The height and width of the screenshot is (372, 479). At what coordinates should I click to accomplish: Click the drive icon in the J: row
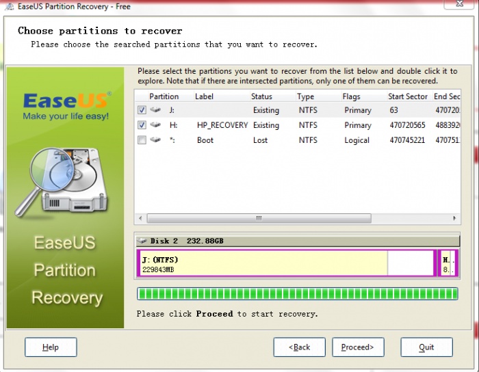(155, 109)
